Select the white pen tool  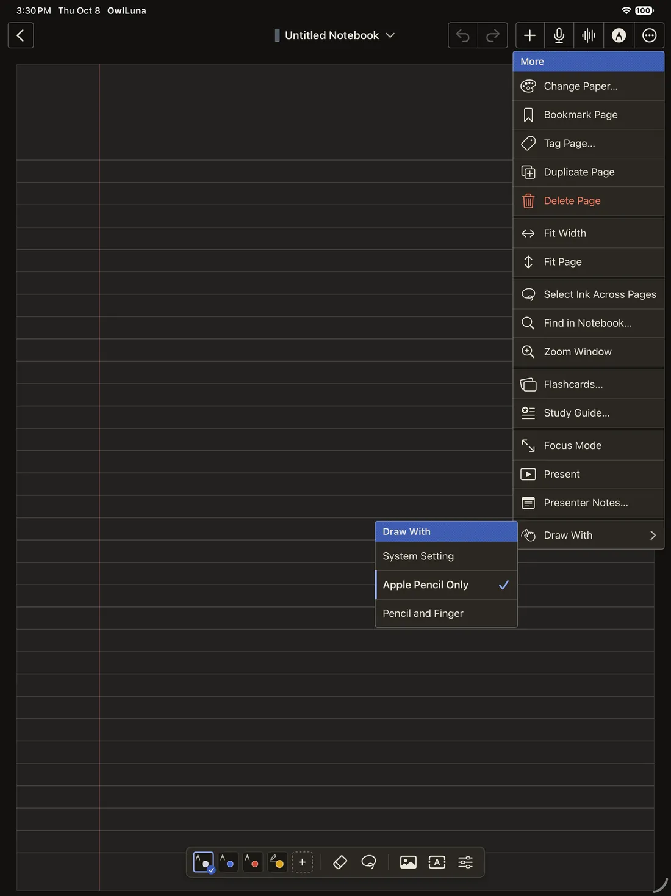[x=204, y=862]
